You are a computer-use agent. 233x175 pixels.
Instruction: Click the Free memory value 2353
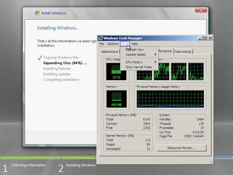(147, 128)
